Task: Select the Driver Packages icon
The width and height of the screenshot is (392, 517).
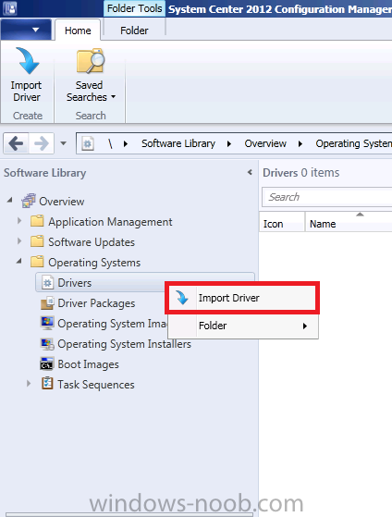Action: point(47,303)
